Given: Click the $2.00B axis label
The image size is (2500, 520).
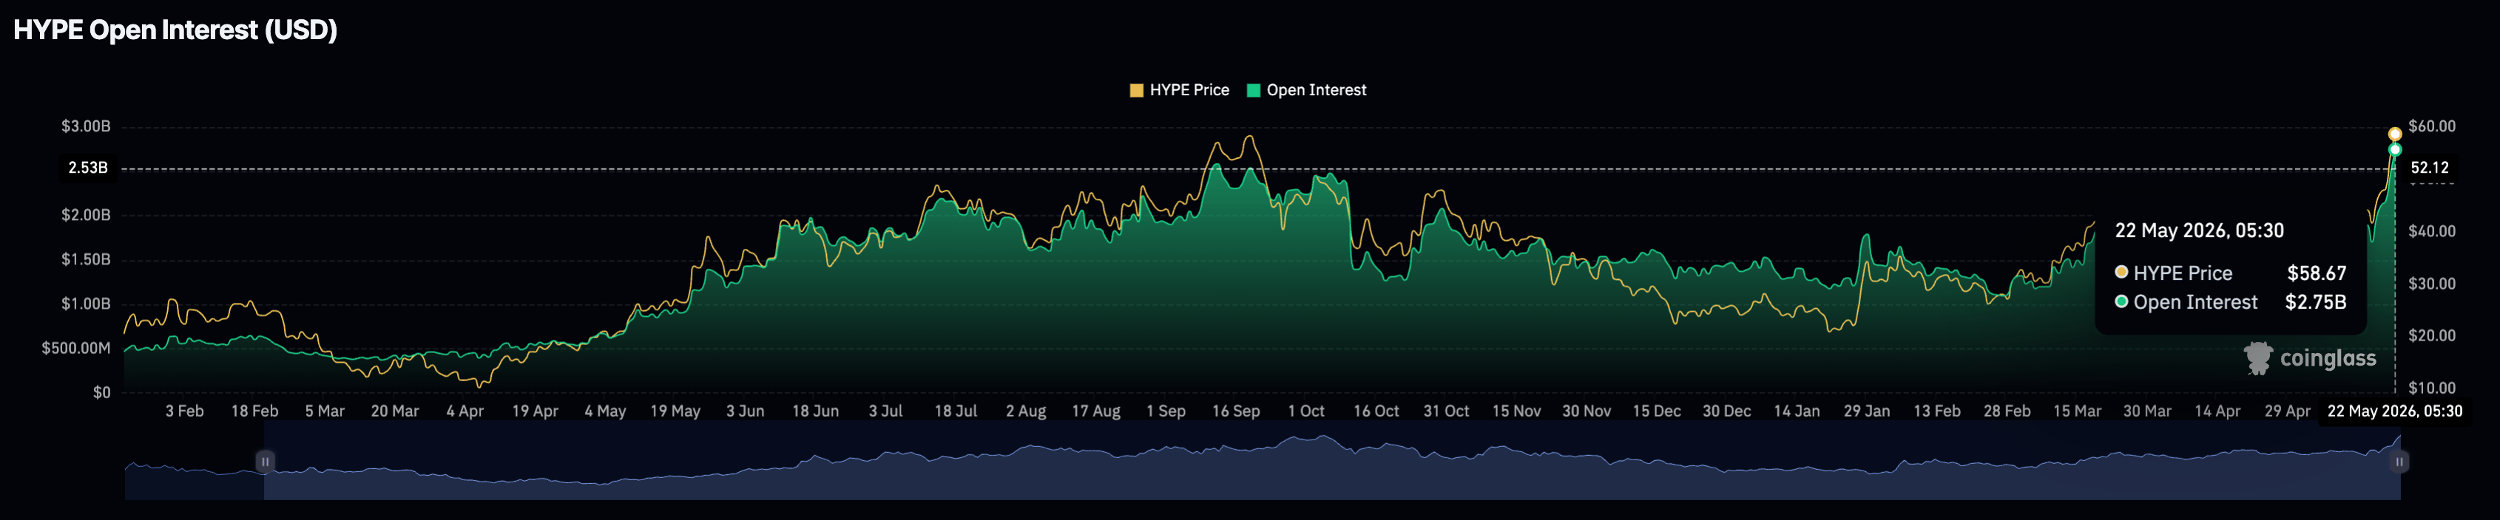Looking at the screenshot, I should point(87,215).
